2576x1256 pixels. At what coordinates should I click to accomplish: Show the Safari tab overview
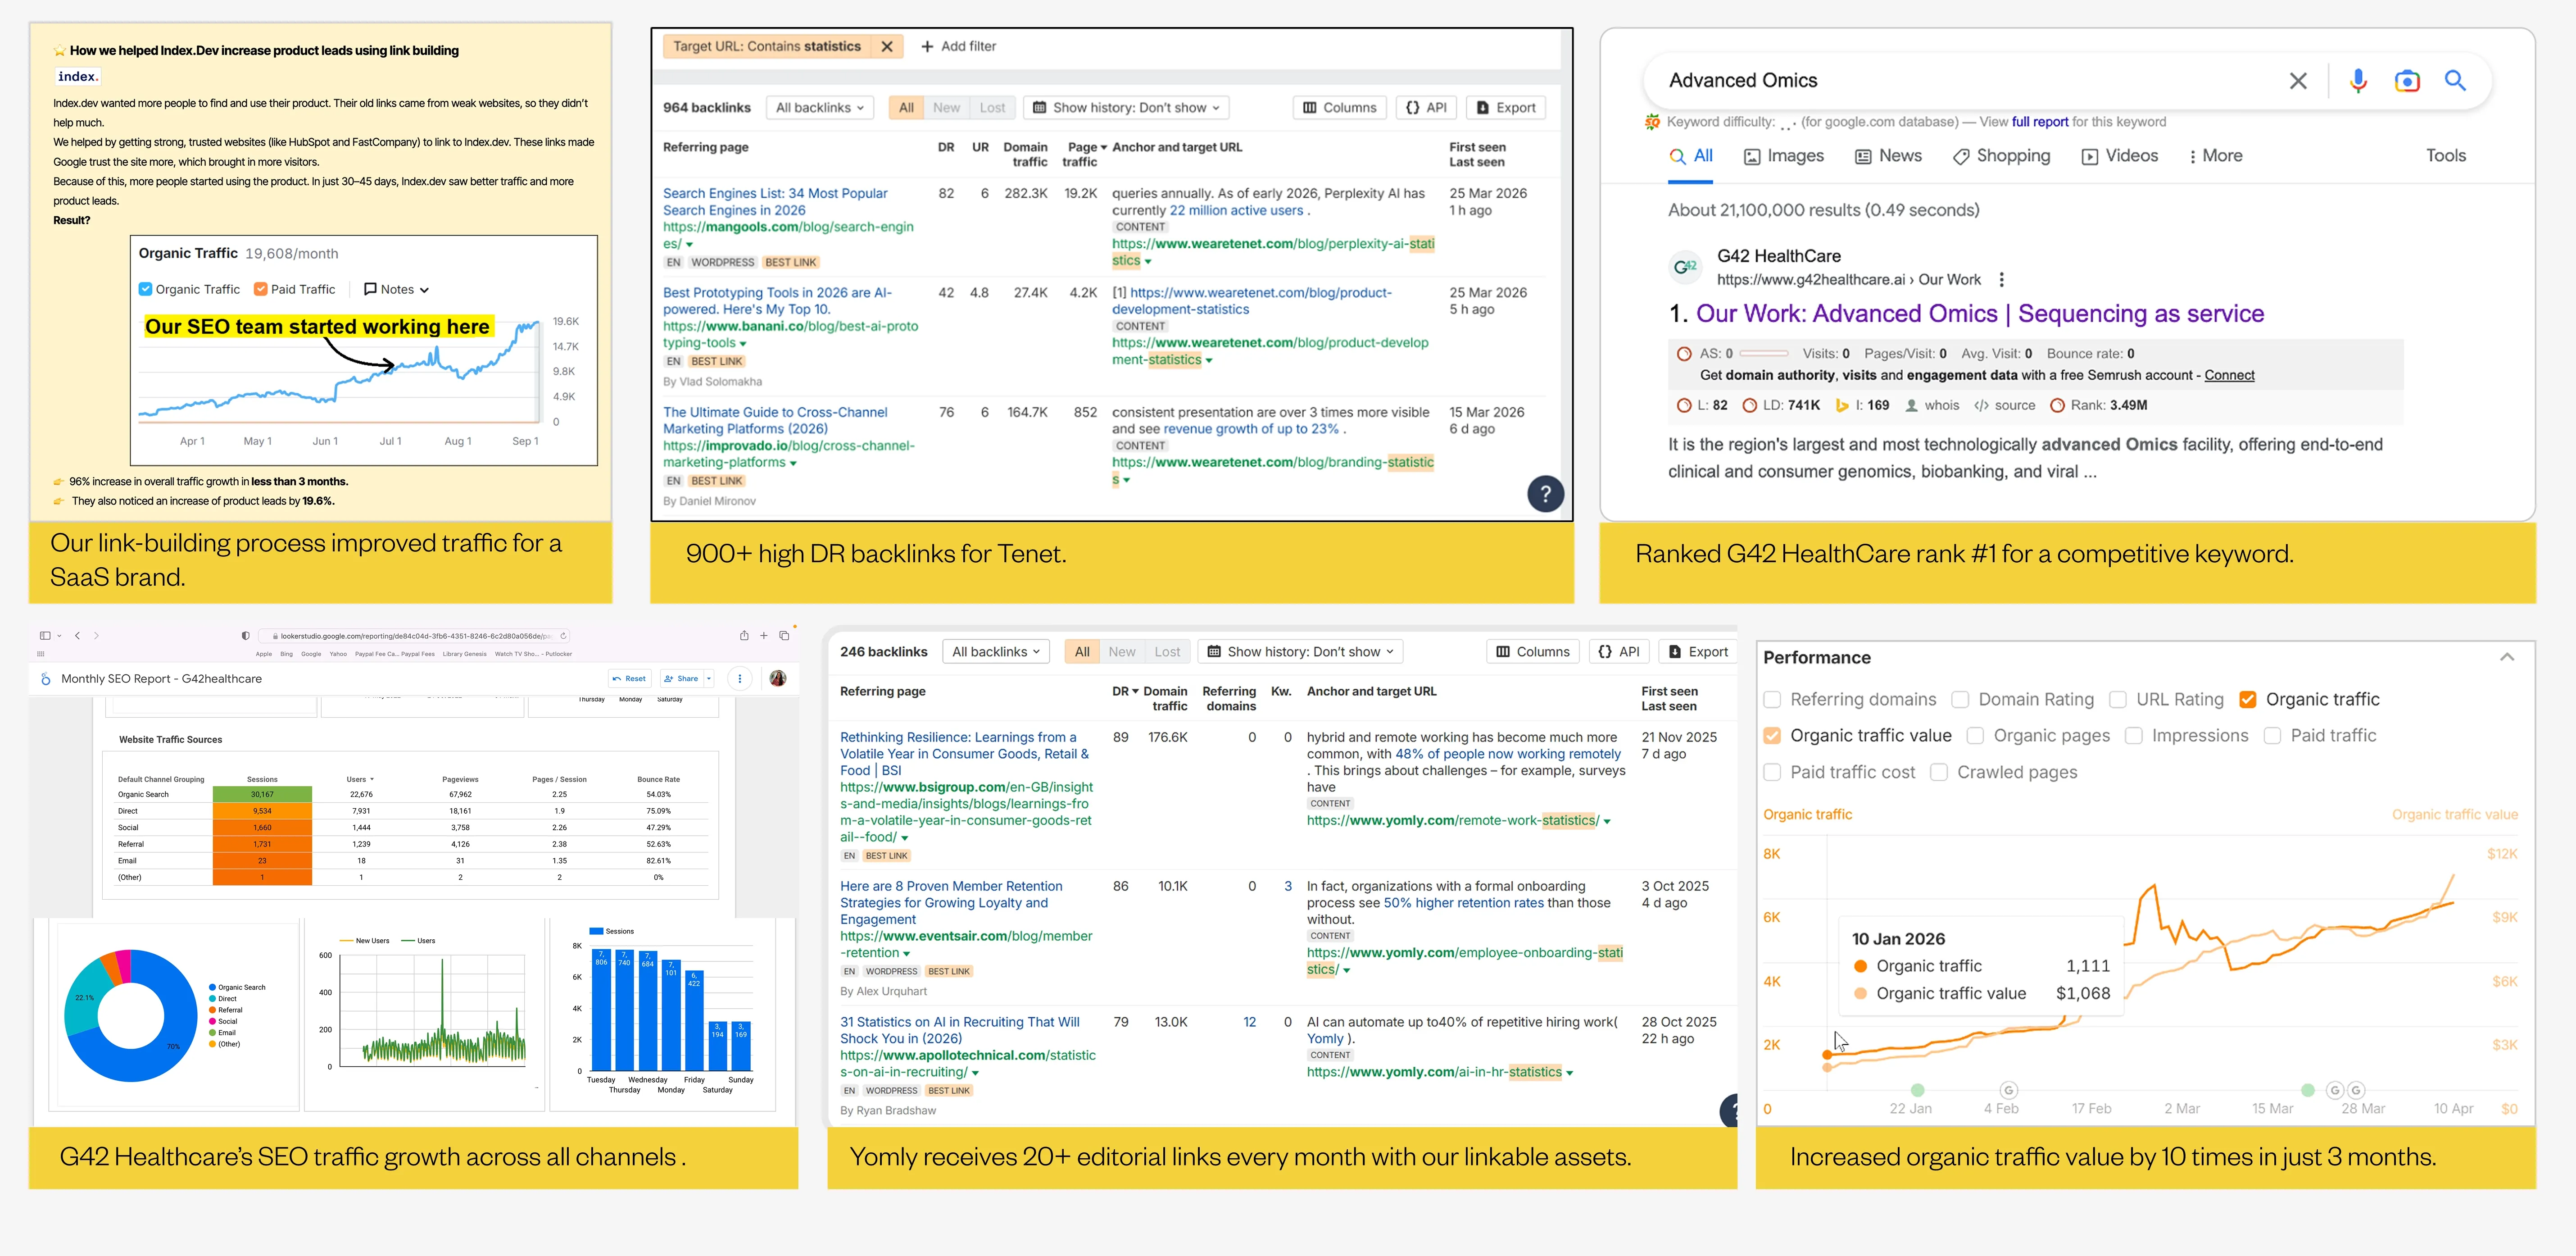click(x=784, y=635)
